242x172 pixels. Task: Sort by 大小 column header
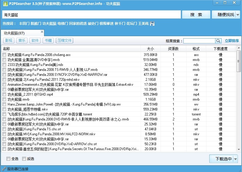coord(150,49)
